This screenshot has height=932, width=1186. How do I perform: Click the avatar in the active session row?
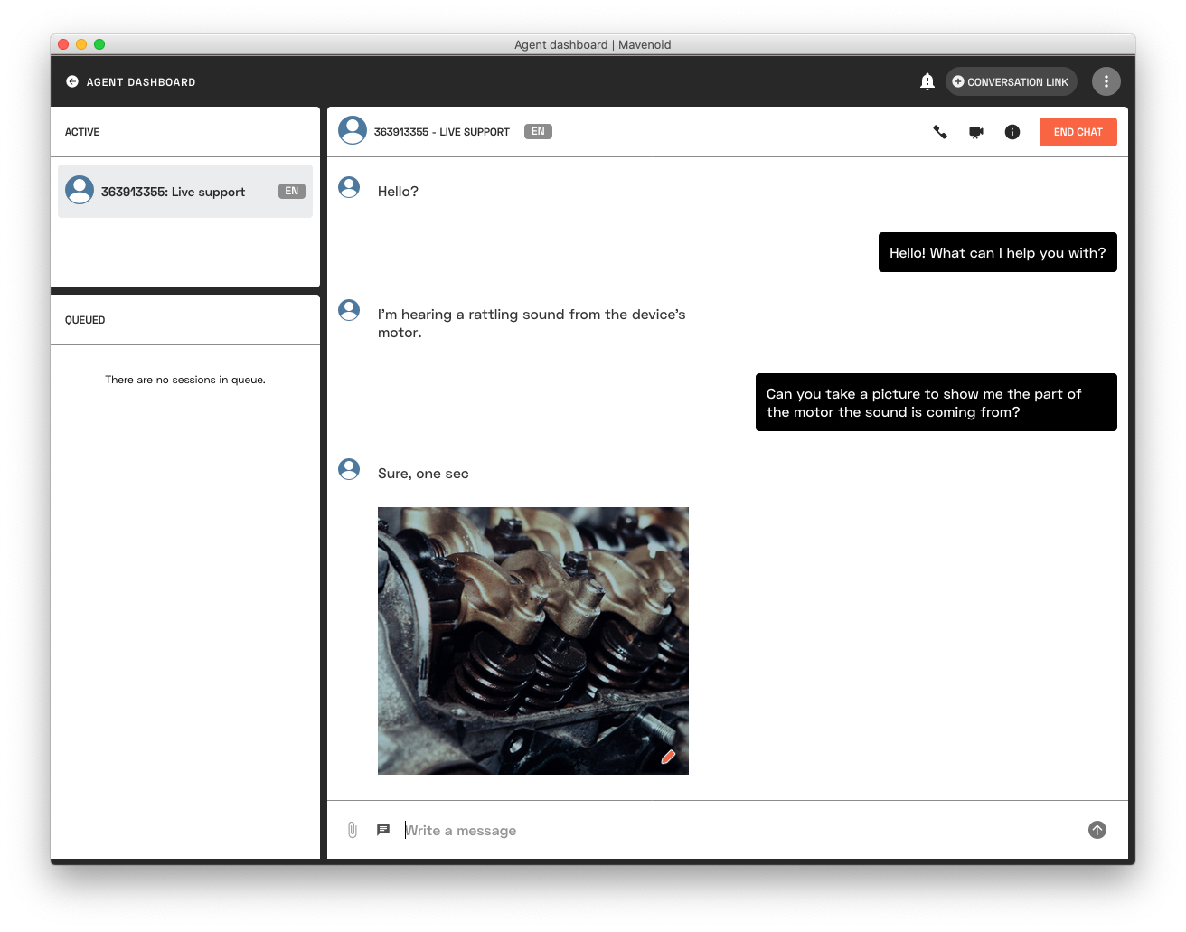(x=80, y=190)
